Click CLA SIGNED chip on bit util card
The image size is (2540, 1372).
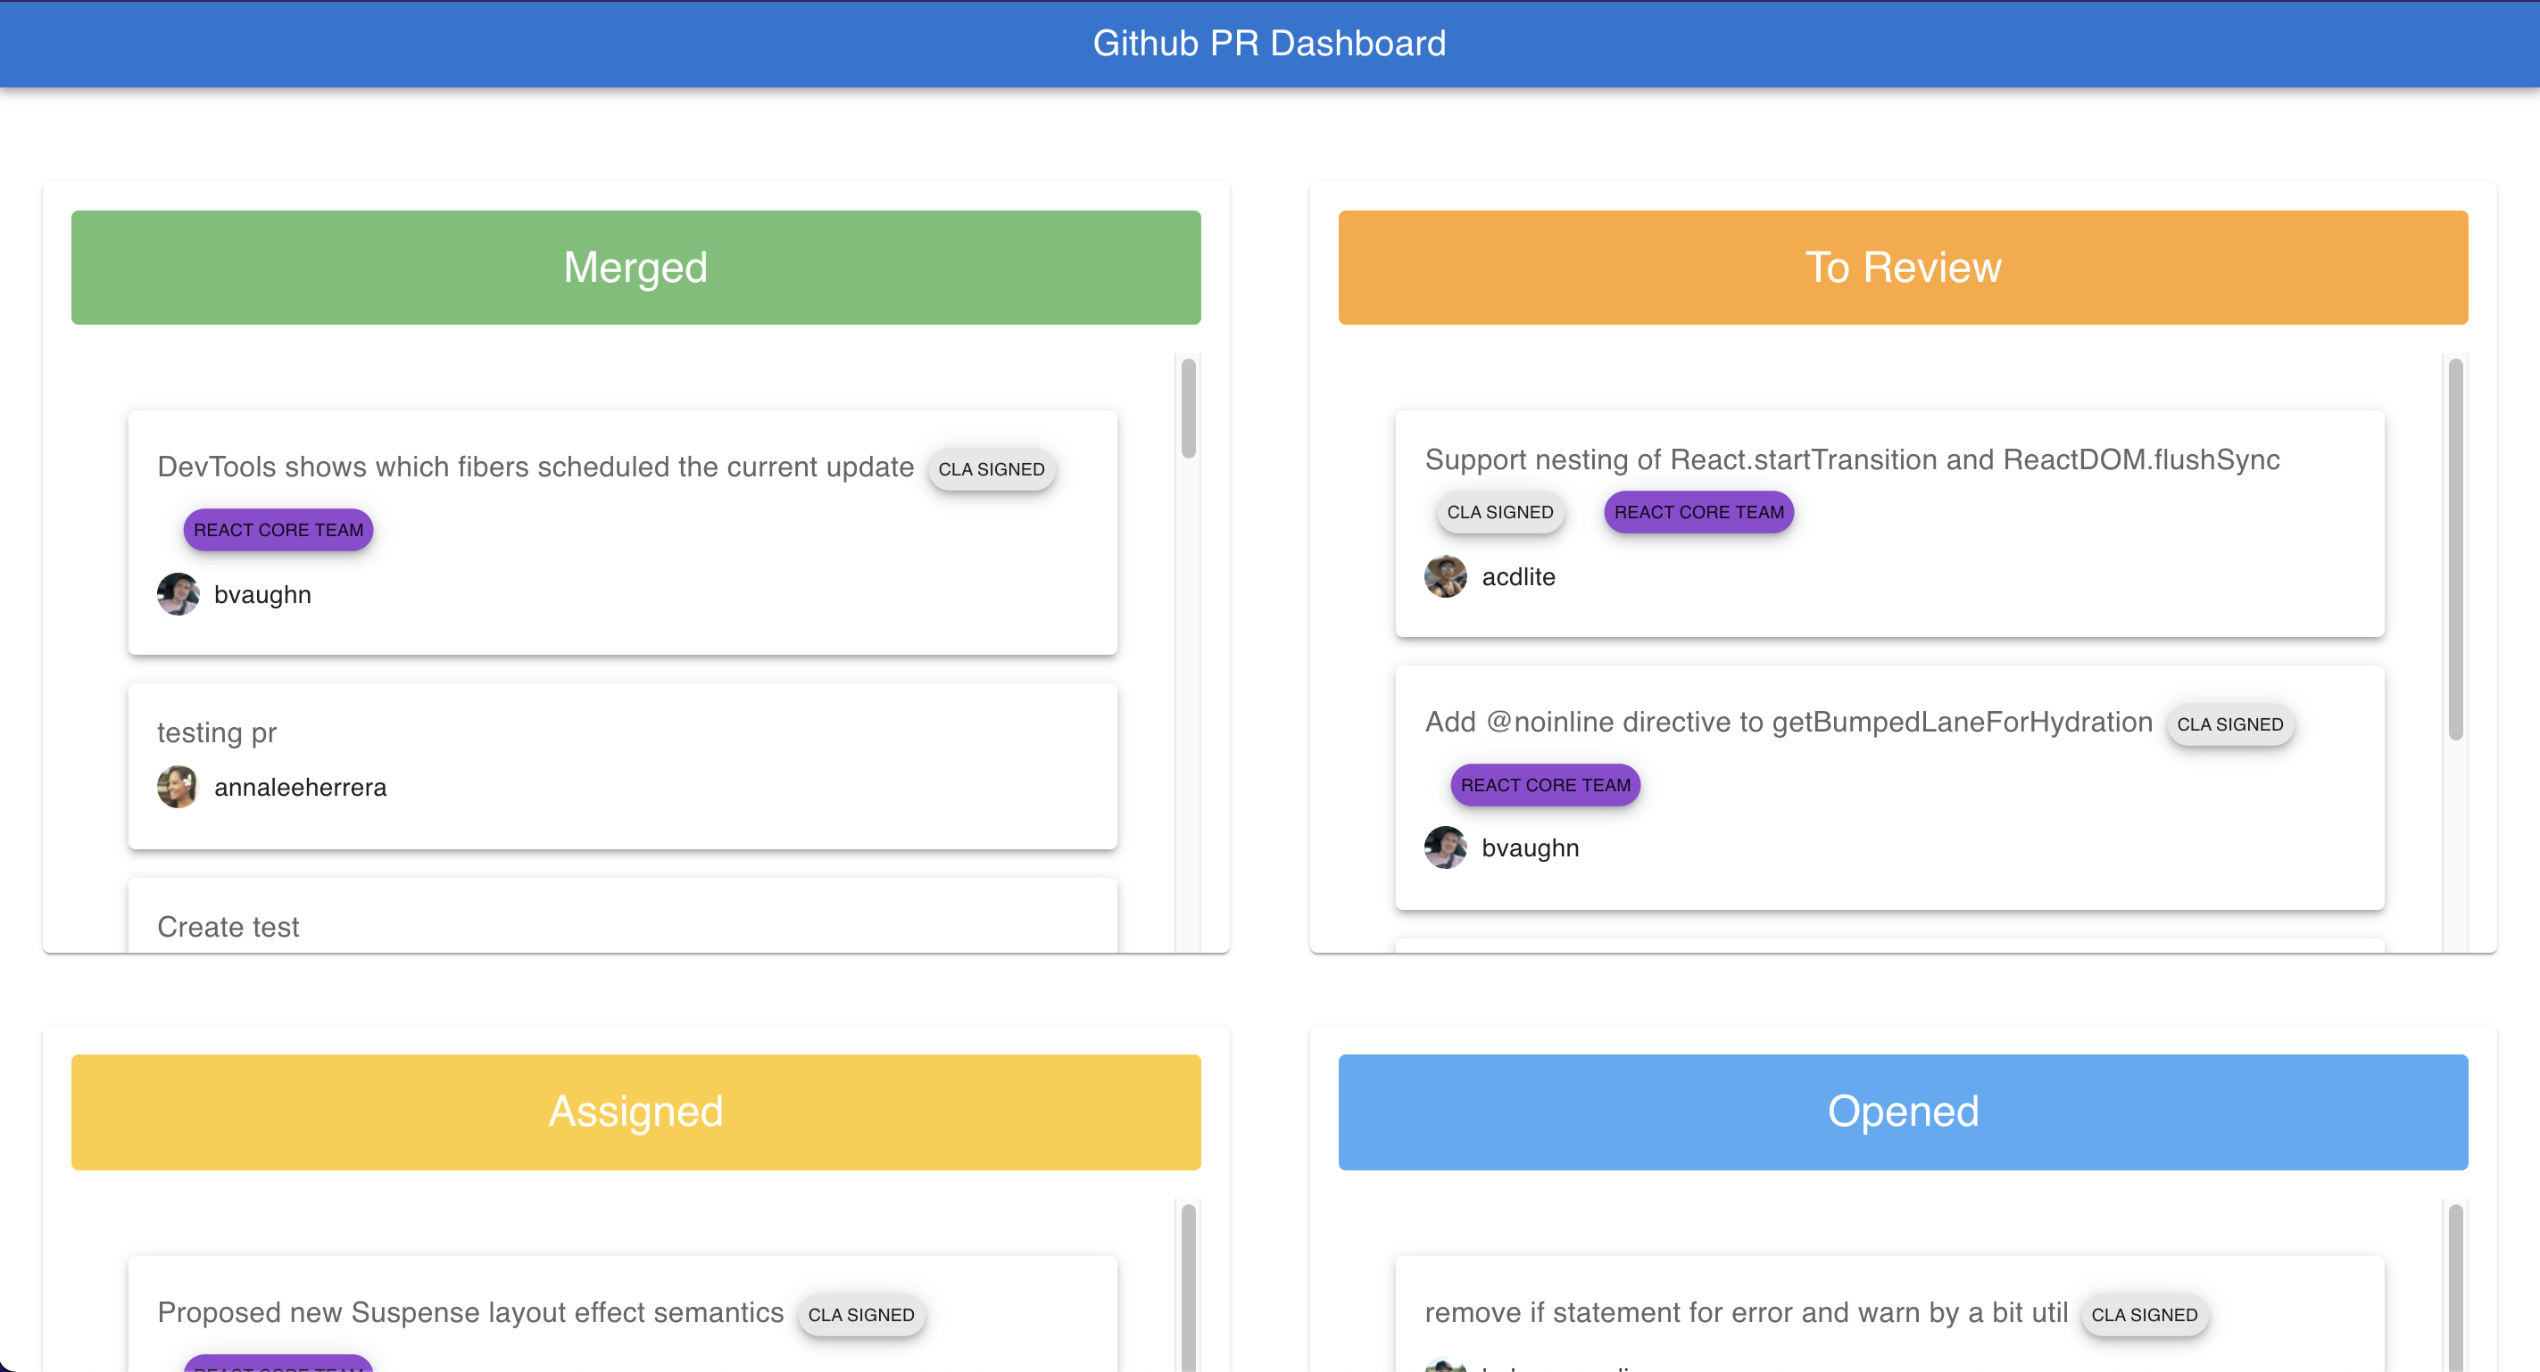pyautogui.click(x=2144, y=1315)
